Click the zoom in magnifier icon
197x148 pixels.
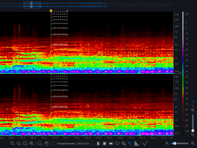pyautogui.click(x=12, y=144)
